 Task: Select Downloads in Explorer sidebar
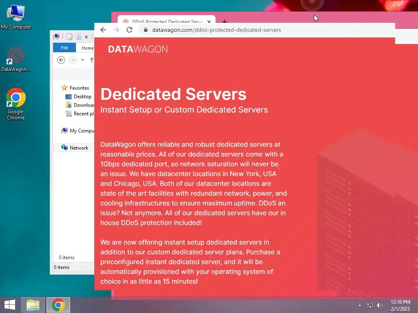click(x=80, y=105)
